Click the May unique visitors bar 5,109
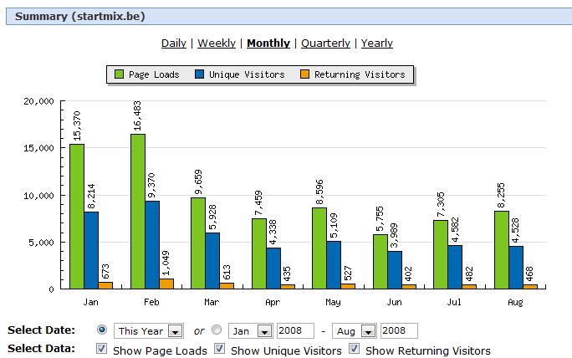This screenshot has width=572, height=358. 334,265
